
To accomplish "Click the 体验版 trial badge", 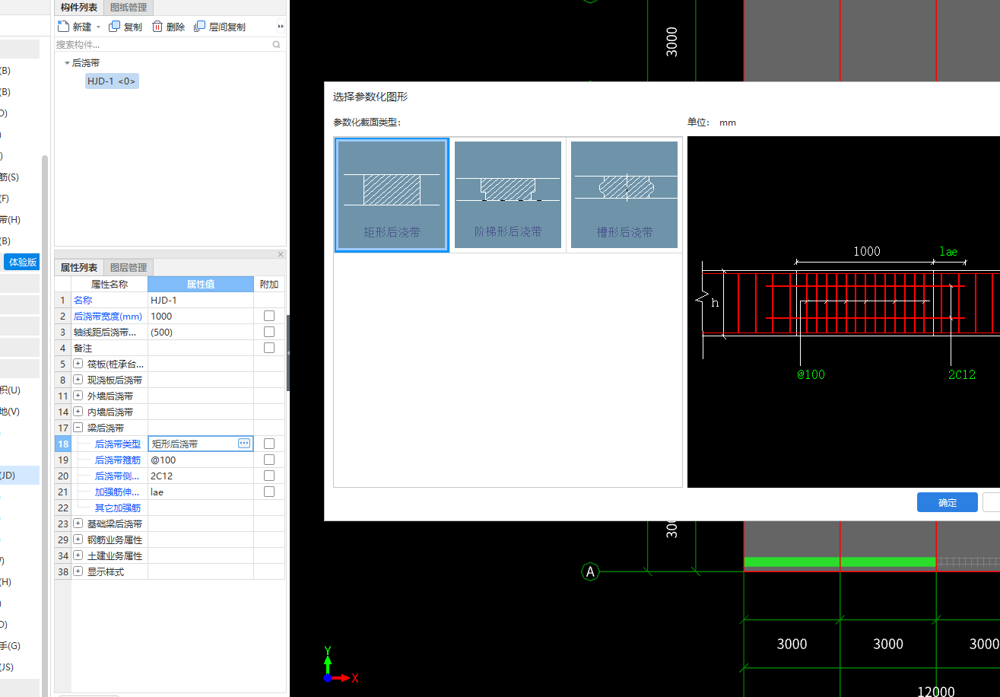I will click(23, 262).
